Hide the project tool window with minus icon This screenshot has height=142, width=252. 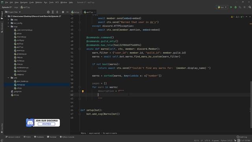[x=67, y=12]
